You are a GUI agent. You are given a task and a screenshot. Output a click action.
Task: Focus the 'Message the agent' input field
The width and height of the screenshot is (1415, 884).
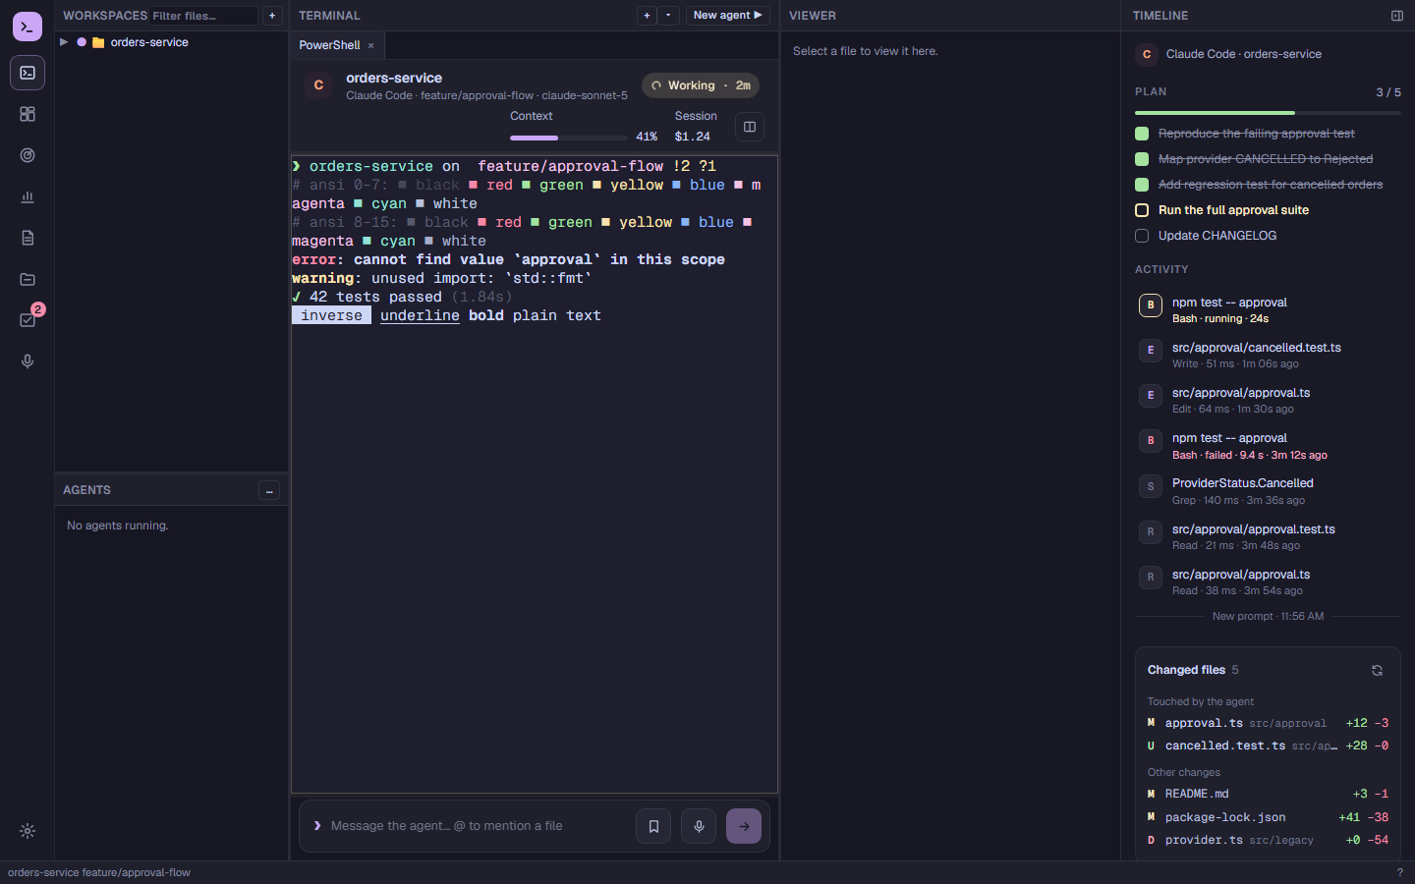click(x=477, y=826)
